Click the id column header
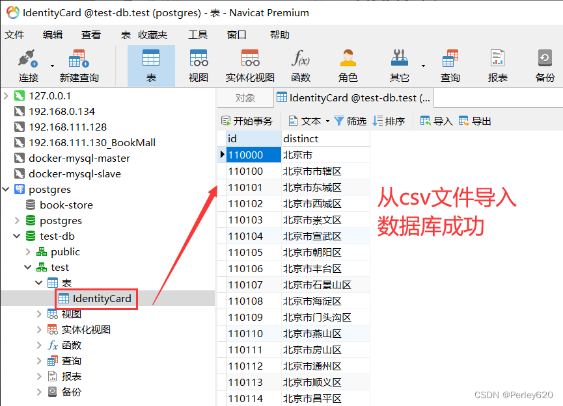This screenshot has height=406, width=563. click(x=253, y=138)
